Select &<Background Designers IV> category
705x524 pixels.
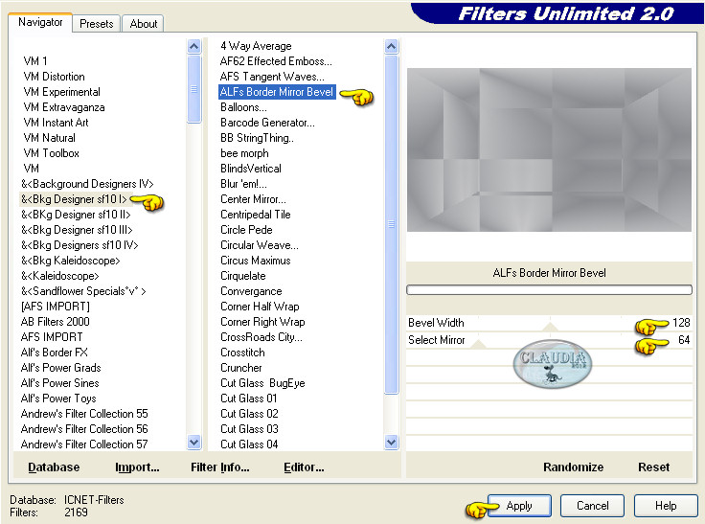point(87,184)
